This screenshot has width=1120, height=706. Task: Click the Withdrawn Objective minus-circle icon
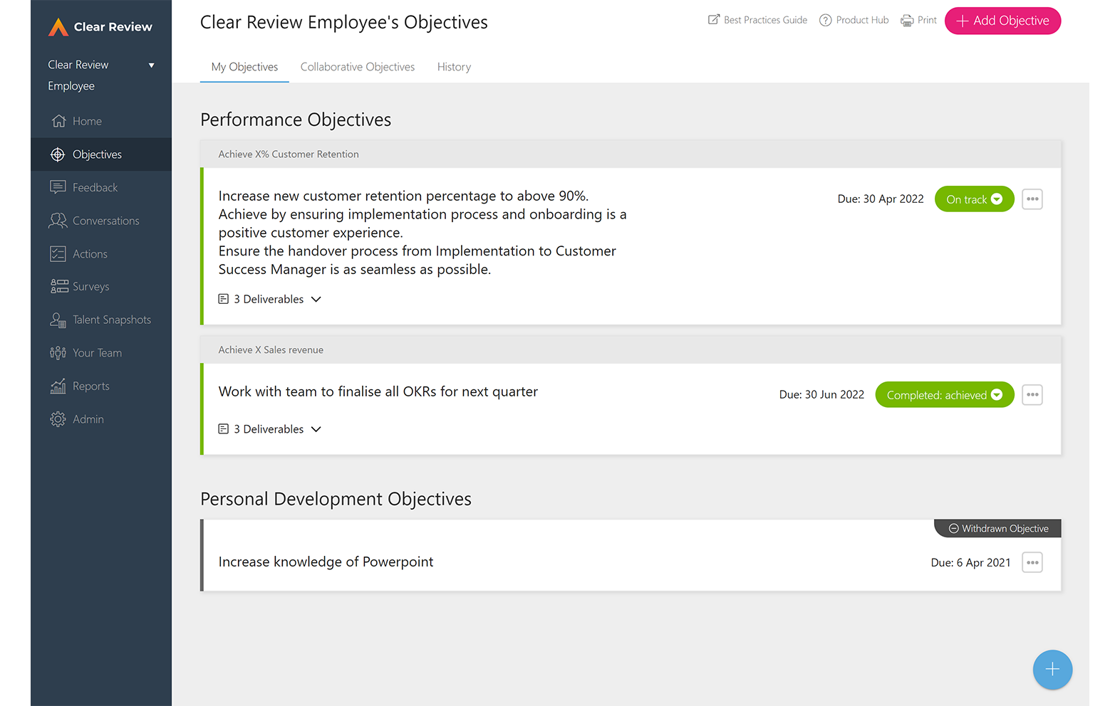coord(953,528)
